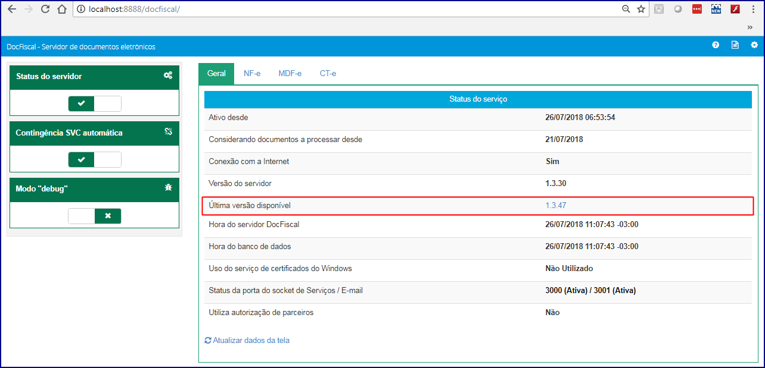
Task: Open the zoom magnifier icon in address bar
Action: point(626,9)
